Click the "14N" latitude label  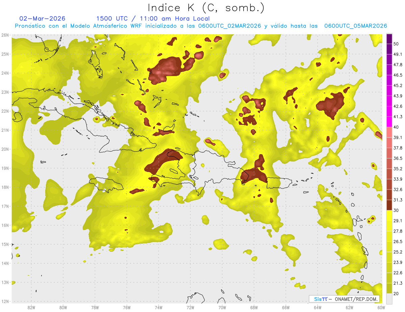click(x=5, y=263)
